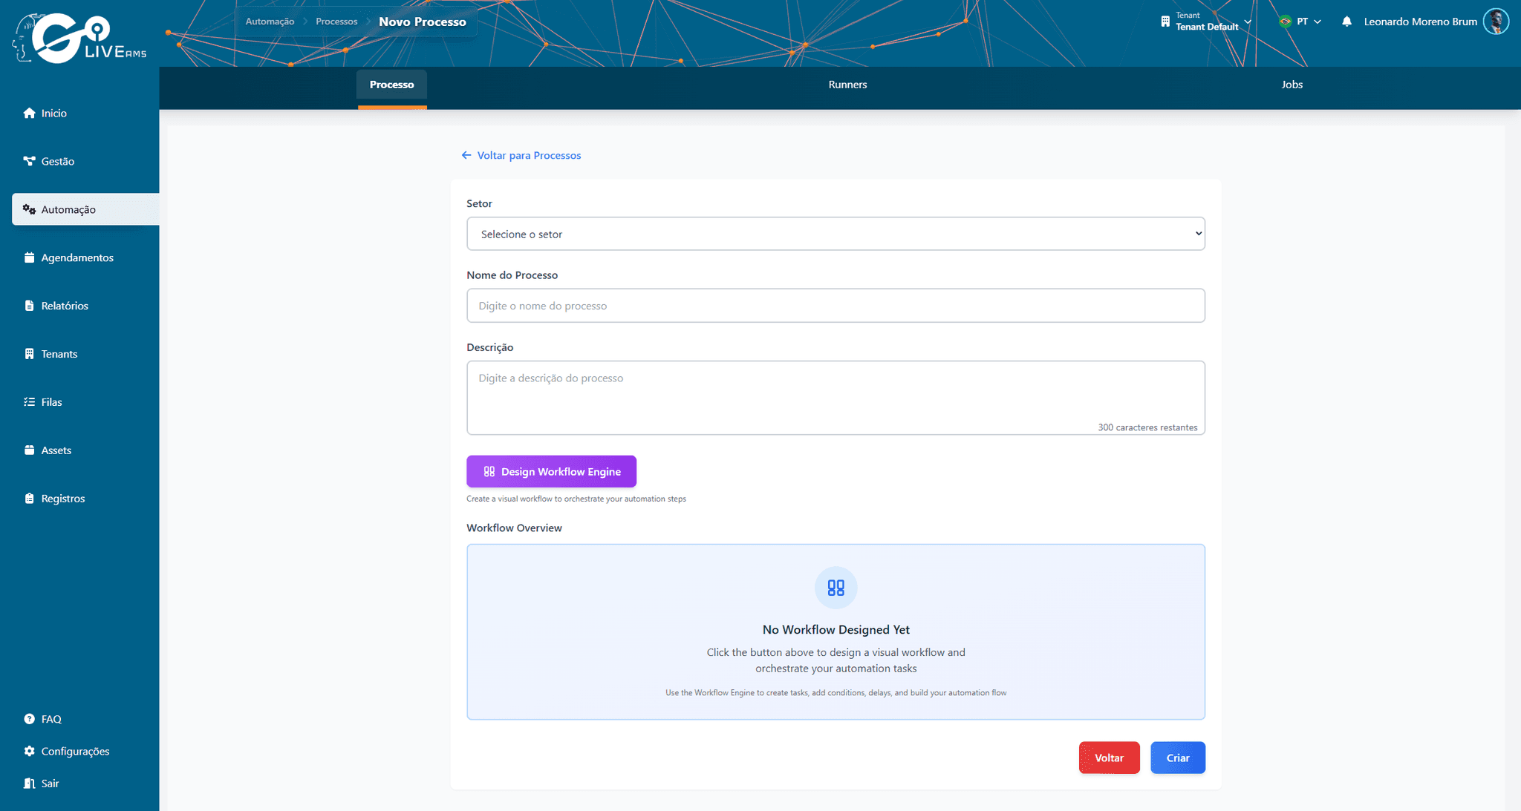1521x811 pixels.
Task: Expand the Setor selection dropdown
Action: coord(836,234)
